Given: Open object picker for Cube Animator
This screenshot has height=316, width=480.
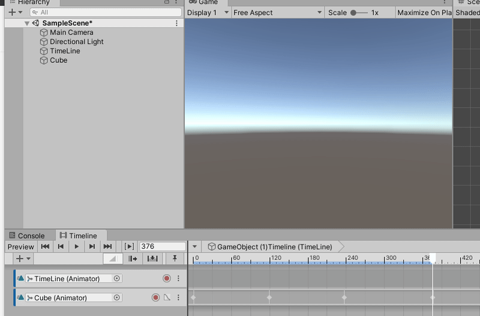Looking at the screenshot, I should point(116,297).
